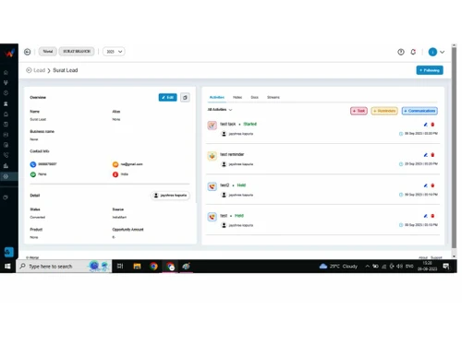This screenshot has height=346, width=462.
Task: Click the highlighted active sidebar icon
Action: pos(6,176)
